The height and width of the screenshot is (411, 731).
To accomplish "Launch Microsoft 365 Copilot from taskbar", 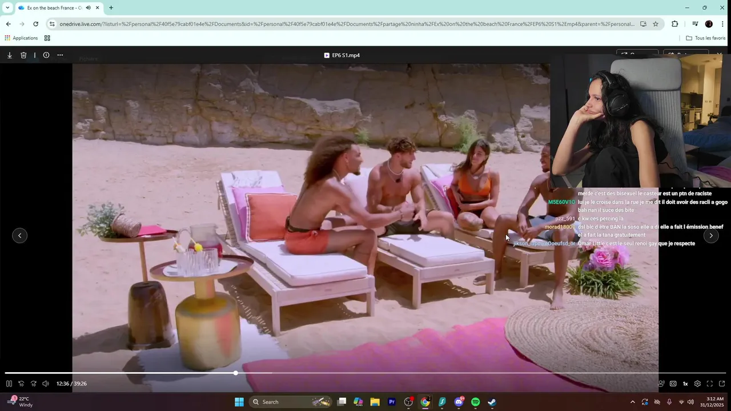I will click(358, 402).
